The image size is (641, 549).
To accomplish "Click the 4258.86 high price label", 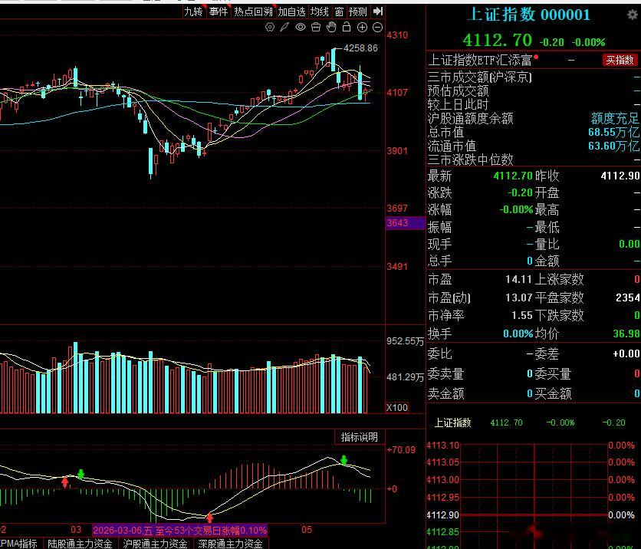I will pyautogui.click(x=360, y=48).
